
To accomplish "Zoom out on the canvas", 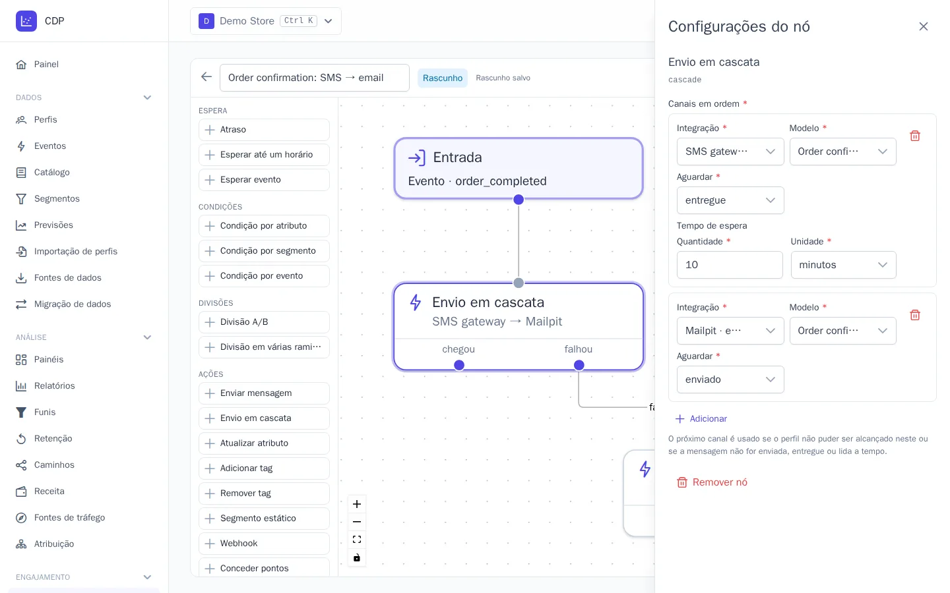I will coord(357,522).
